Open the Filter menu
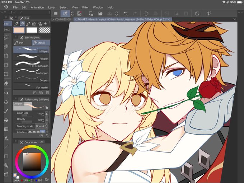The image size is (244, 183). click(x=85, y=7)
